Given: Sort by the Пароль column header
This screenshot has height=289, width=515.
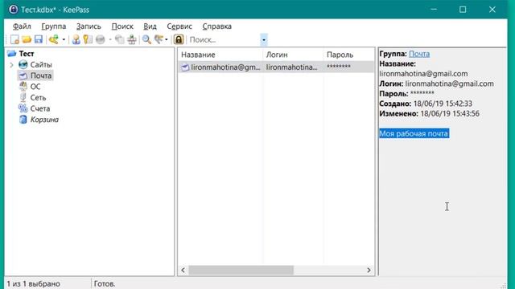Looking at the screenshot, I should pyautogui.click(x=348, y=55).
